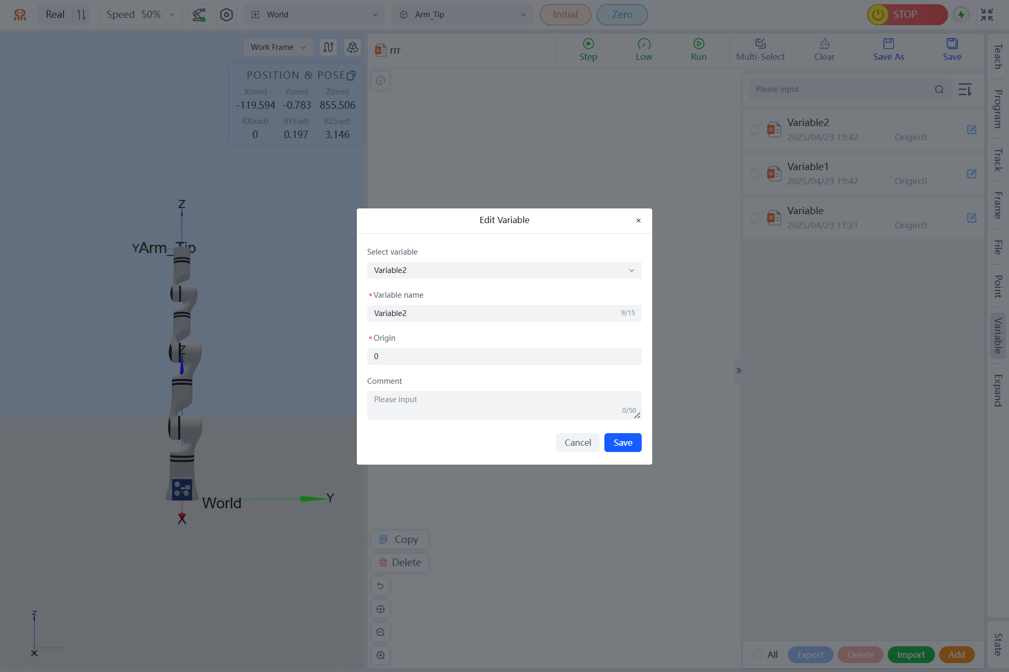Click the Multi-Select icon
The width and height of the screenshot is (1009, 672).
[760, 44]
